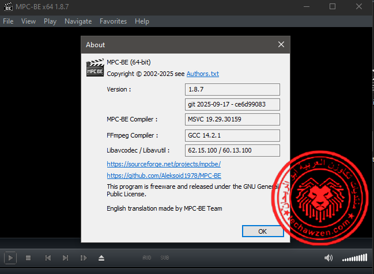Click the 'Libavcodec / Libavutil :' label
The image size is (374, 274).
click(x=138, y=150)
